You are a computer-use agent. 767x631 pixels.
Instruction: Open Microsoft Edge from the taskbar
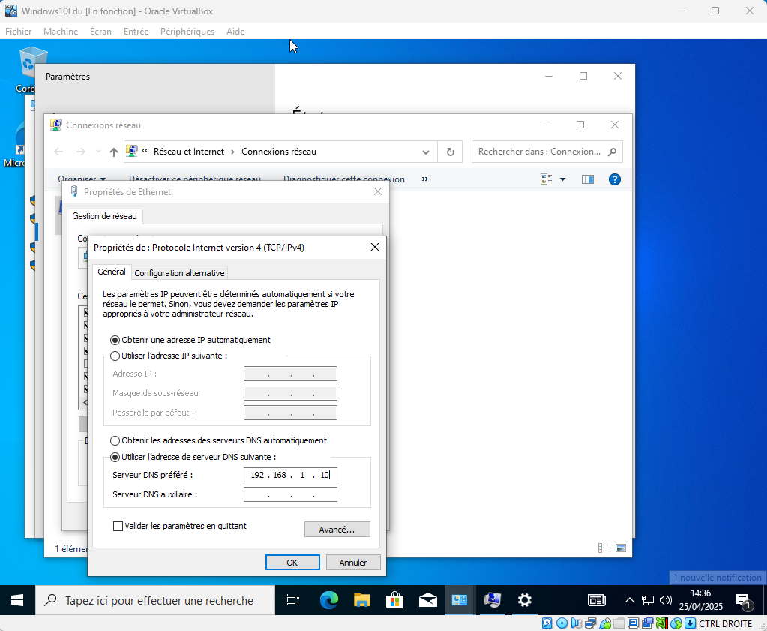point(328,600)
